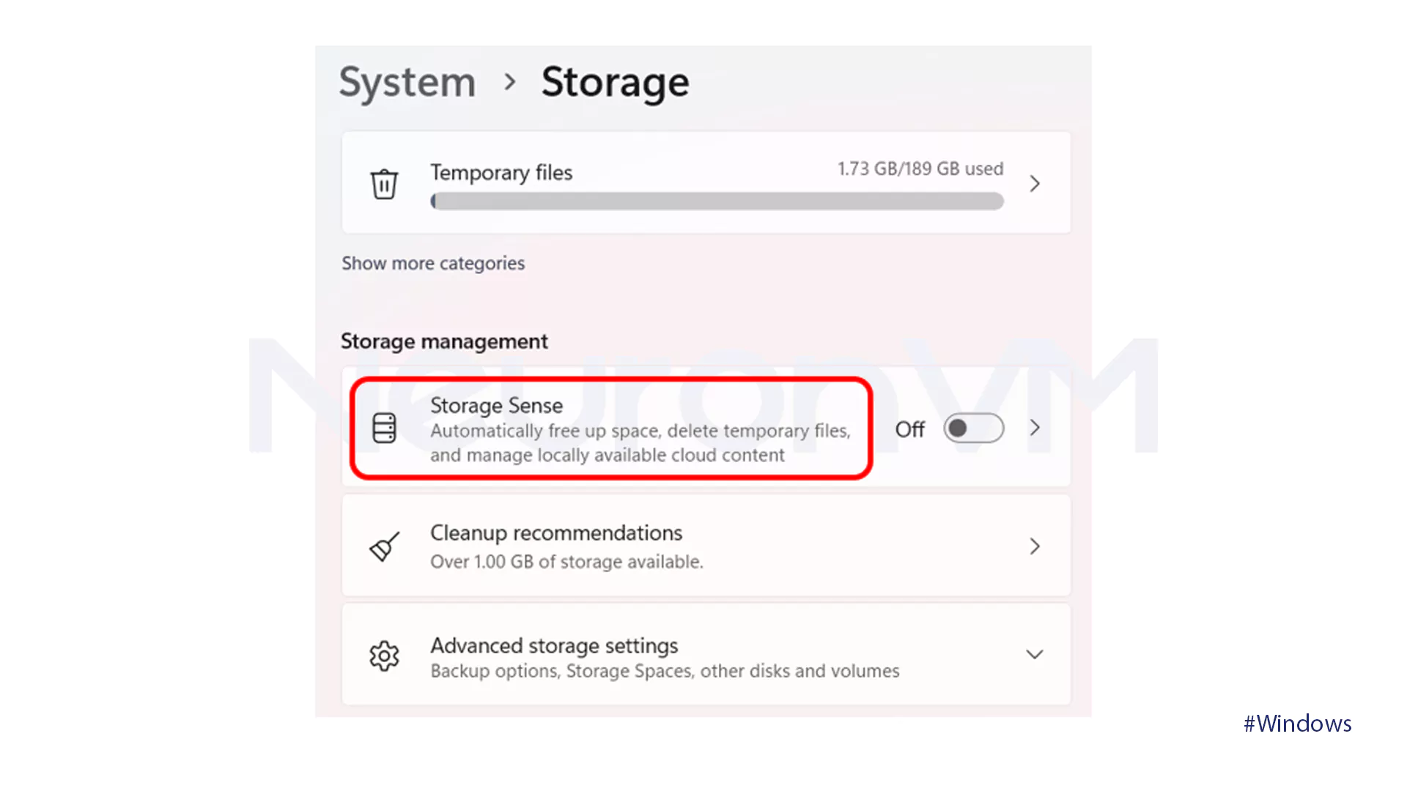Click the Advanced storage settings gear icon
Image resolution: width=1407 pixels, height=791 pixels.
click(384, 656)
